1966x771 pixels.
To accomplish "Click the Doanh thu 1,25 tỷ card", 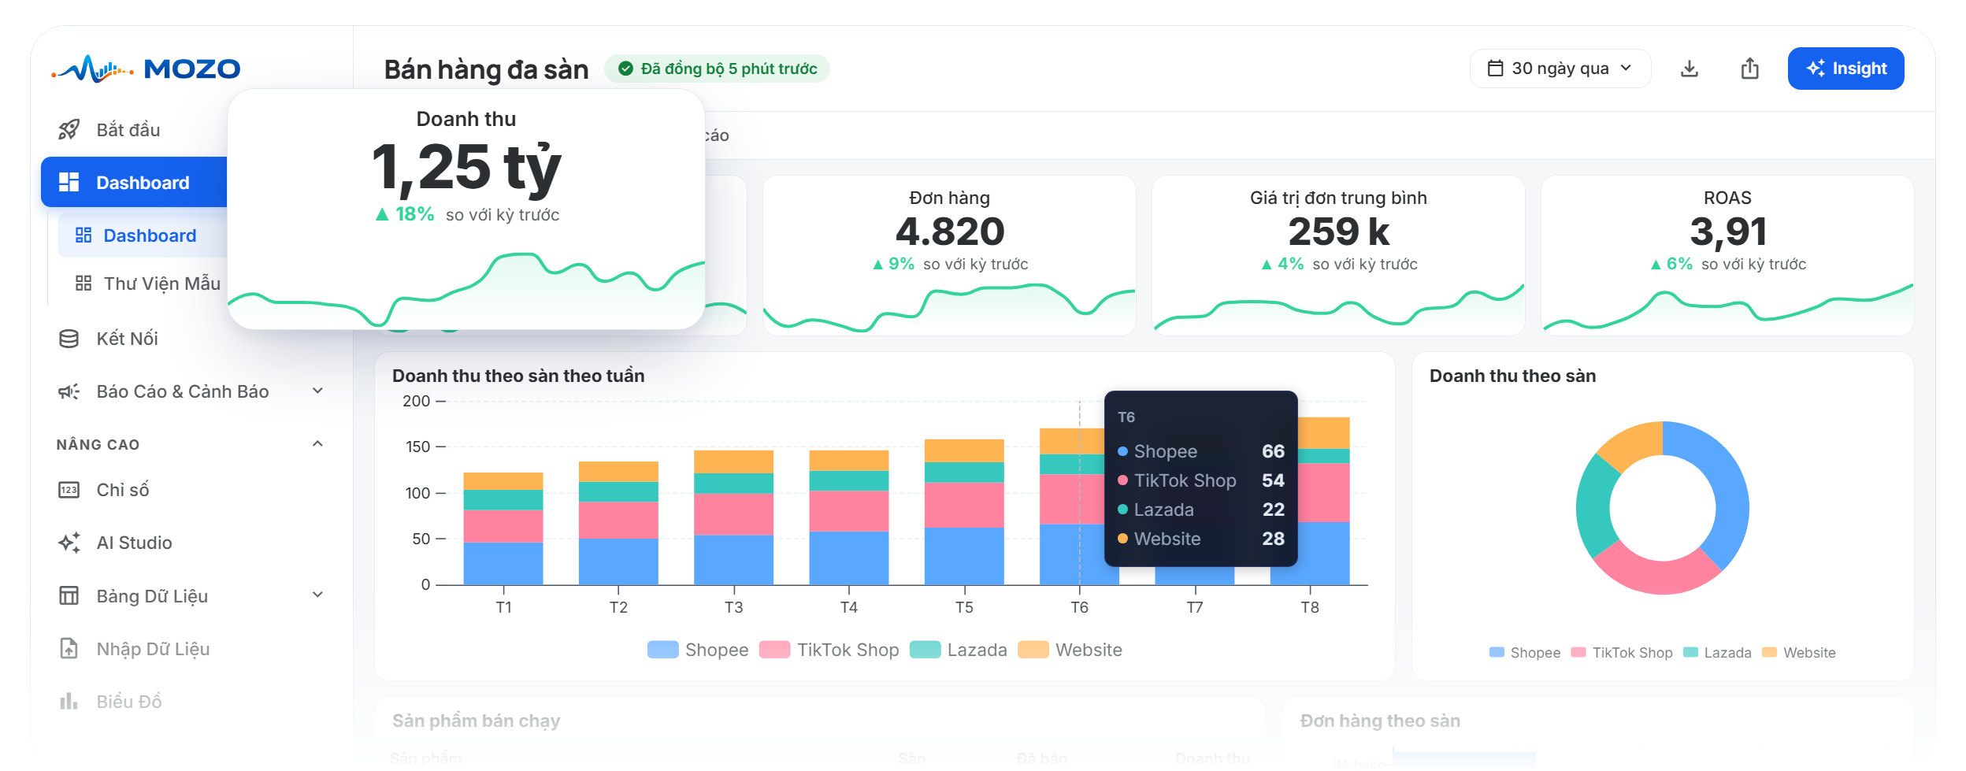I will (466, 209).
